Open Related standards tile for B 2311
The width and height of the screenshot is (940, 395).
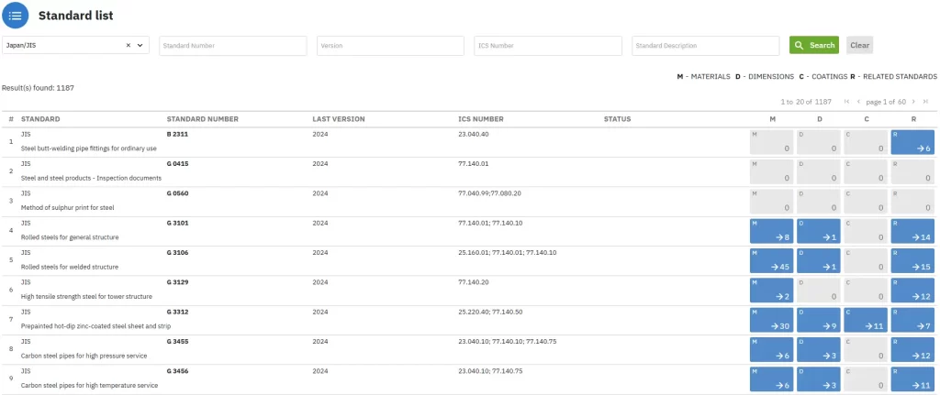[912, 142]
